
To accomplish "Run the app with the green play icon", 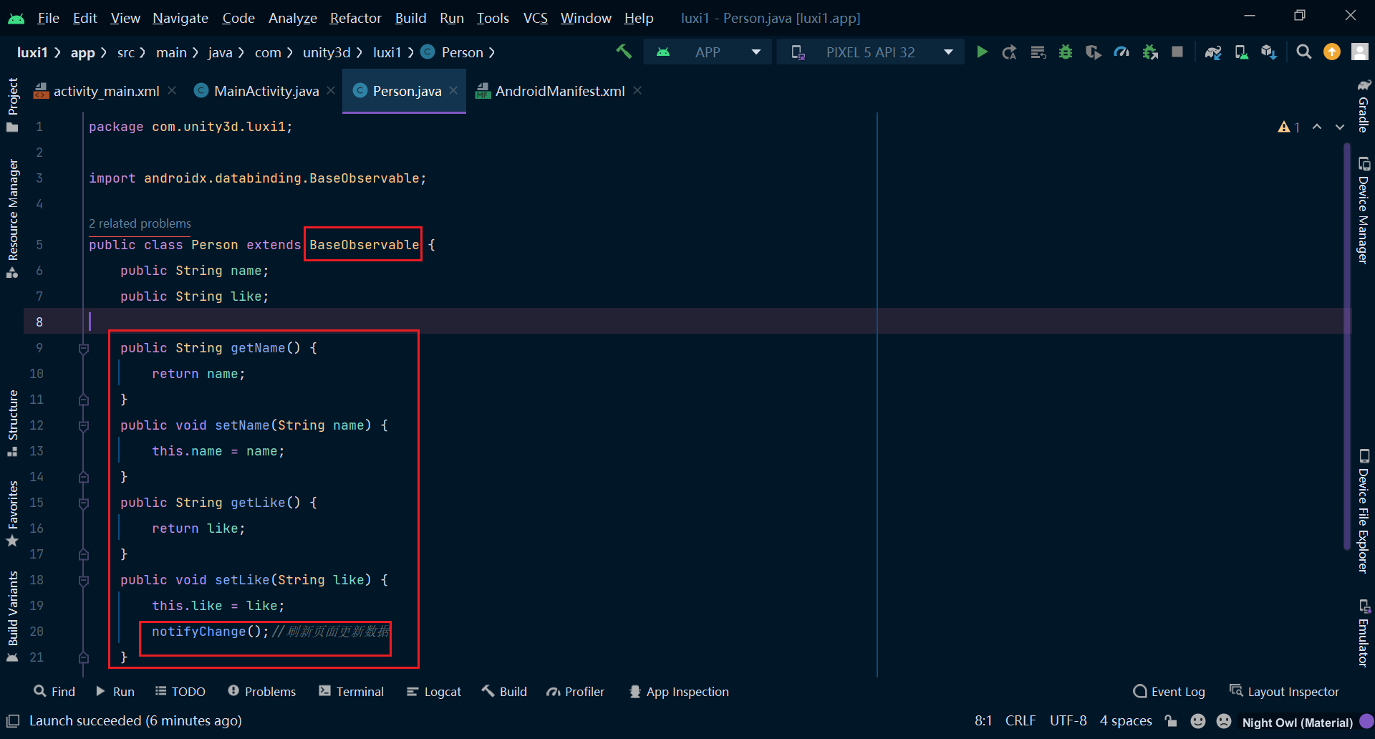I will 982,52.
